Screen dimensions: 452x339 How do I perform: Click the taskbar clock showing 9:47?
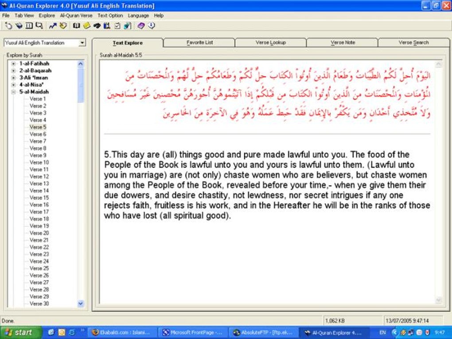click(440, 333)
